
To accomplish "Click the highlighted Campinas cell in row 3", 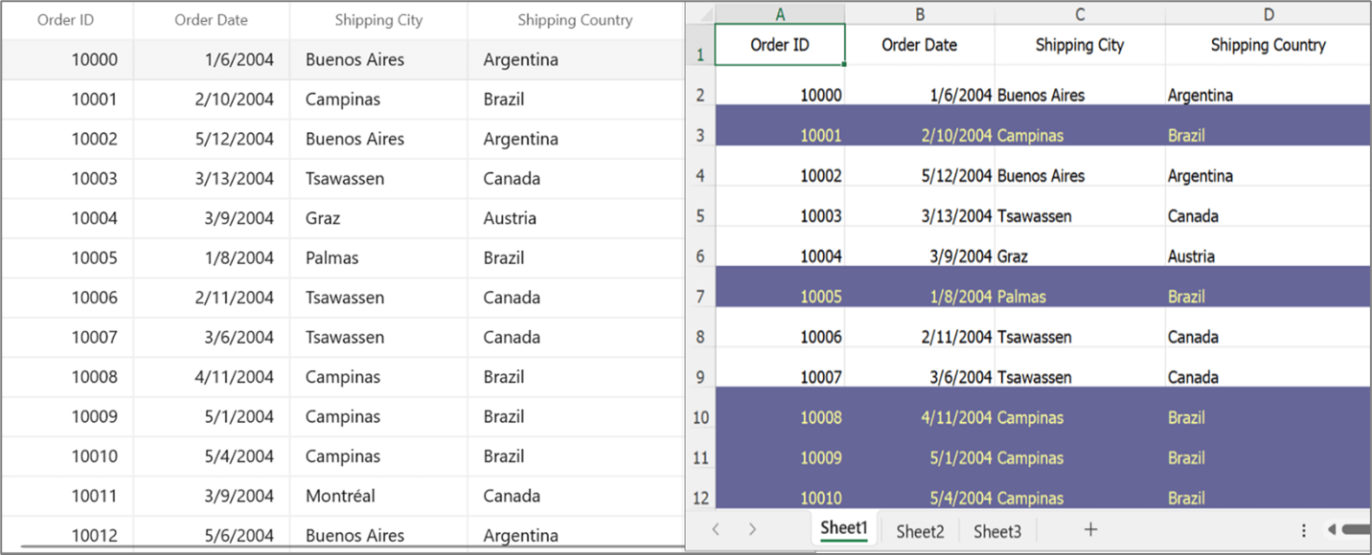I will [1030, 135].
